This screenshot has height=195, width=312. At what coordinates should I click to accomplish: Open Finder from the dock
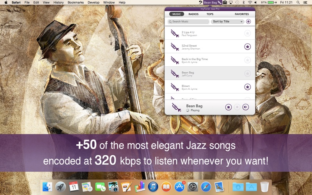pos(48,187)
